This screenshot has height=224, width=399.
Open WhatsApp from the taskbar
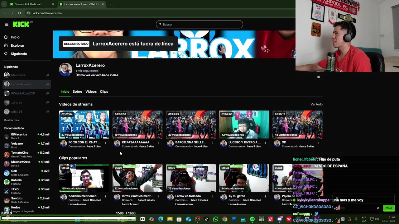pyautogui.click(x=216, y=219)
